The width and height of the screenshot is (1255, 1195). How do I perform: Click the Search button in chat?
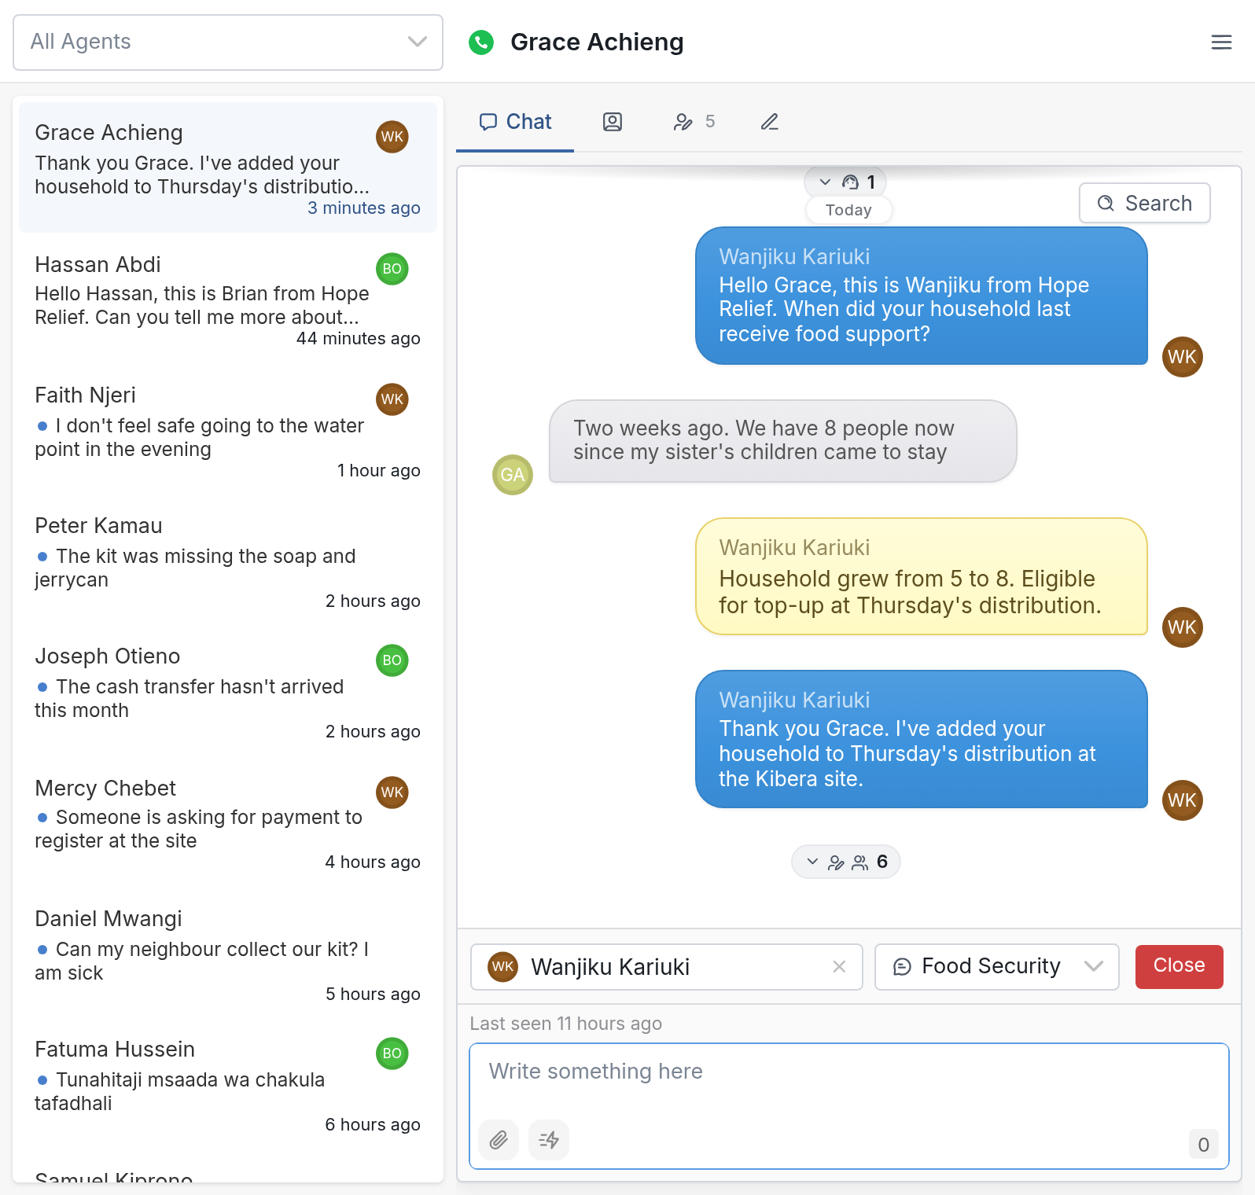(1144, 203)
